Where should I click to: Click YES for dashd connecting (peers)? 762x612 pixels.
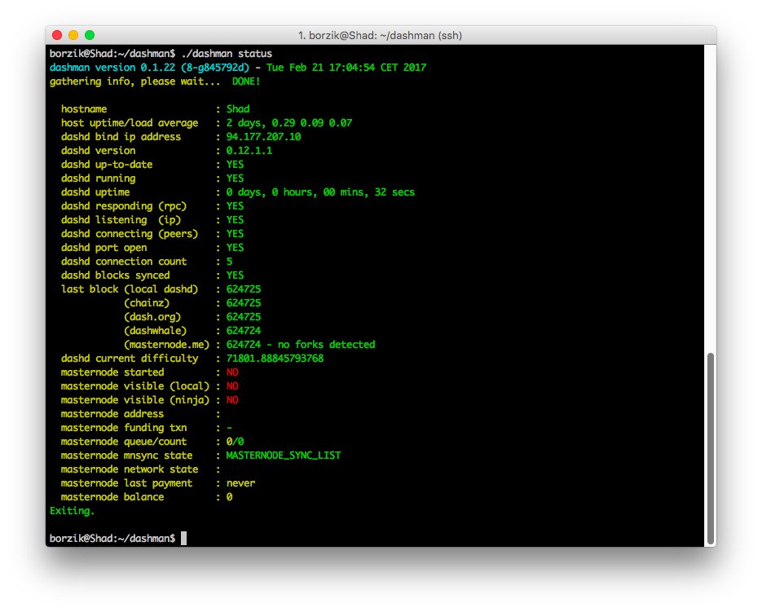click(x=236, y=234)
